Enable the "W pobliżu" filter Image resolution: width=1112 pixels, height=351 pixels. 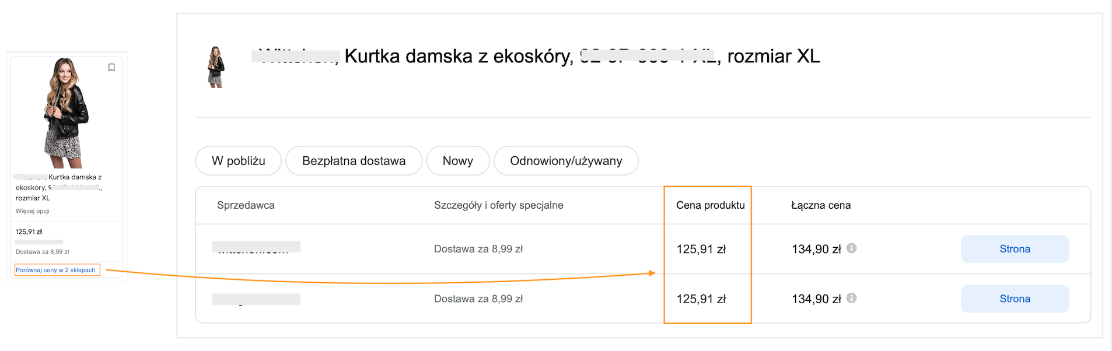pyautogui.click(x=238, y=161)
